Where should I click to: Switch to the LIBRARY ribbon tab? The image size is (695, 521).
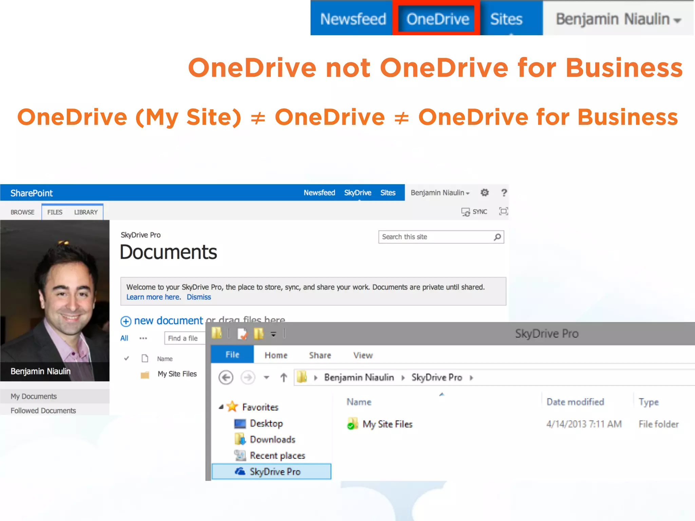pos(86,212)
